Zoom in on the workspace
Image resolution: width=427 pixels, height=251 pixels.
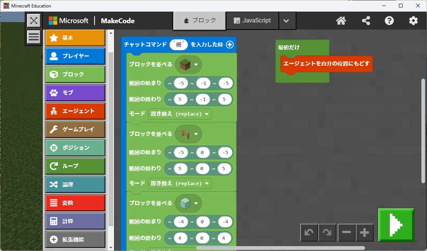click(x=364, y=233)
